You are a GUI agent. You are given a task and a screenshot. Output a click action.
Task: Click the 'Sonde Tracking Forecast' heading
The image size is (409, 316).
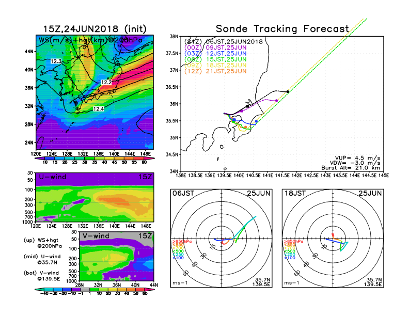click(282, 29)
